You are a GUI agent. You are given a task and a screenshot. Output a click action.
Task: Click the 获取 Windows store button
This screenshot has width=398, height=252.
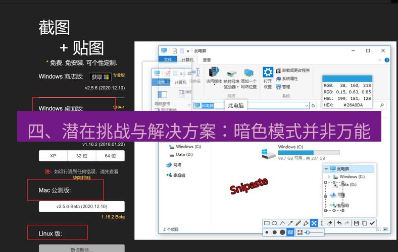pos(100,77)
